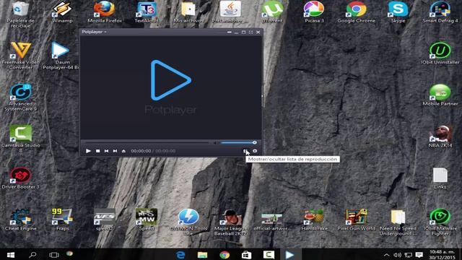Launch Smart Defrag 4 shortcut

(x=440, y=12)
